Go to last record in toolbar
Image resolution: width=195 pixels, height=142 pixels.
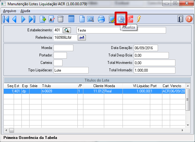(x=32, y=19)
